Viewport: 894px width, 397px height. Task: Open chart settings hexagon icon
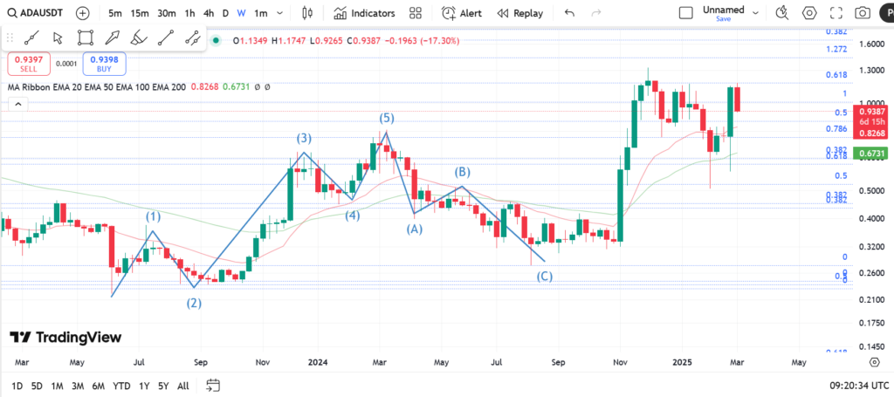tap(809, 13)
